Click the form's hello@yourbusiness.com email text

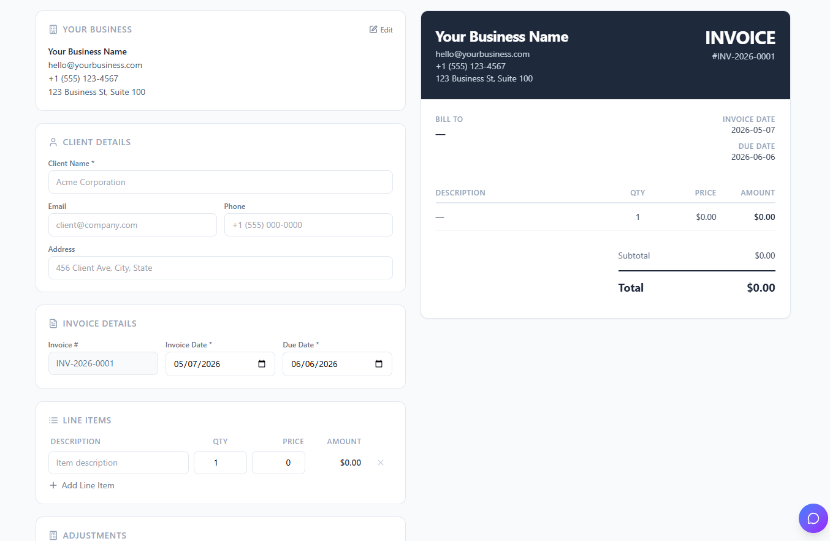click(95, 65)
